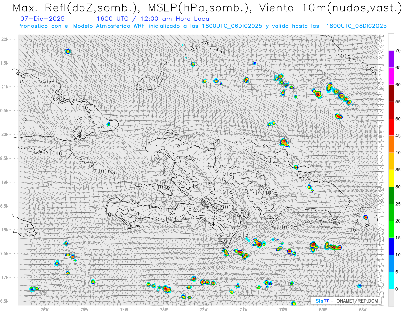The image size is (407, 314).
Task: Click the latitude label '20N'
Action: tap(5, 134)
